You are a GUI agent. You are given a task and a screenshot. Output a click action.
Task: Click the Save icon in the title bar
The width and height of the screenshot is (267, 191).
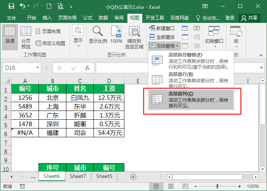pos(11,6)
